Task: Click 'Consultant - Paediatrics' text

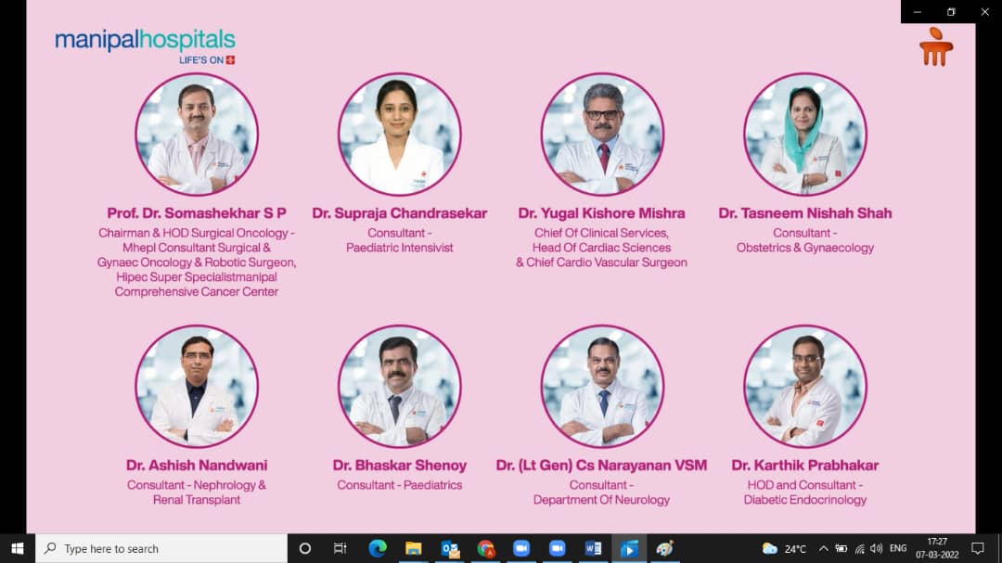Action: click(399, 485)
